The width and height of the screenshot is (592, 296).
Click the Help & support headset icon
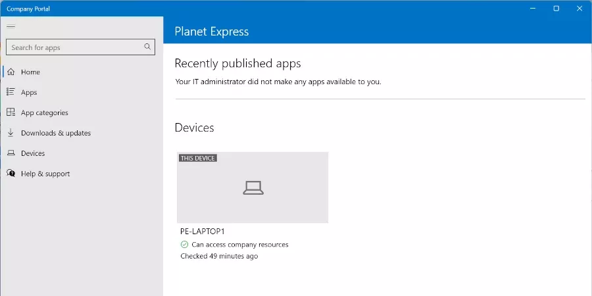click(11, 174)
